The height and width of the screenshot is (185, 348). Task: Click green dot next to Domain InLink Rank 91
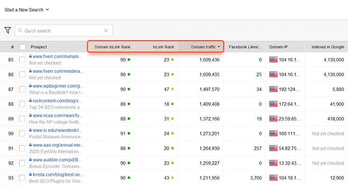tap(129, 133)
